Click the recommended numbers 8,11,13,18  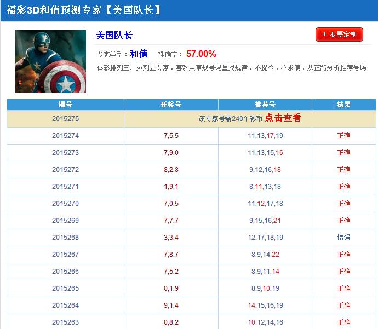(265, 187)
